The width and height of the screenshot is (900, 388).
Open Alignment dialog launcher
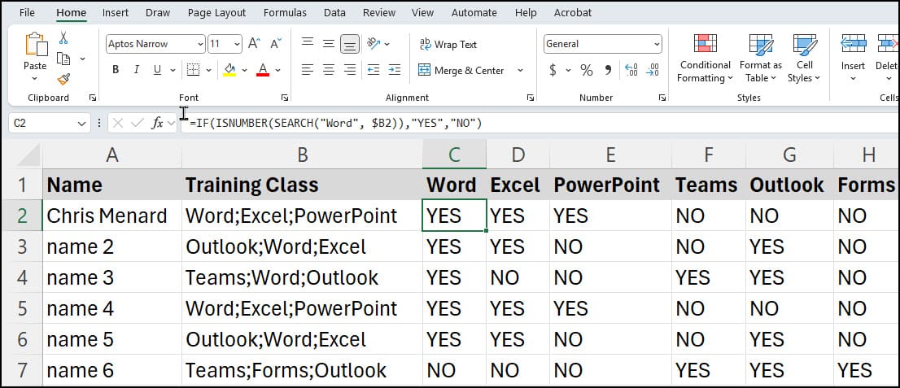530,98
